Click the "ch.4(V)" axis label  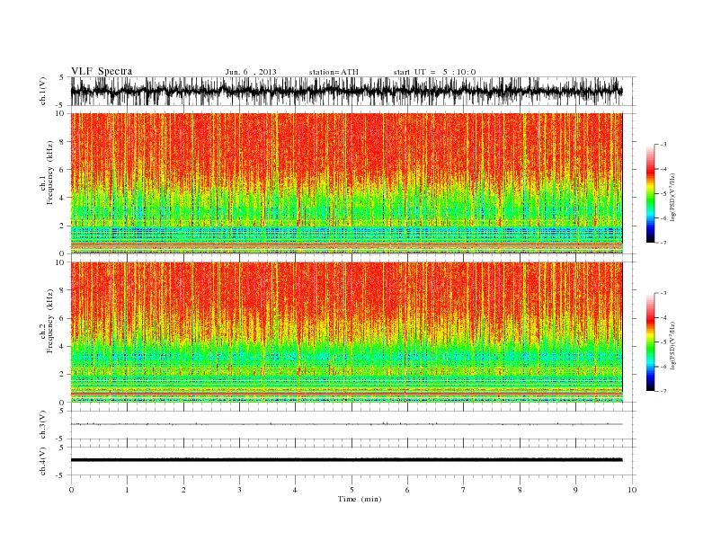click(43, 461)
